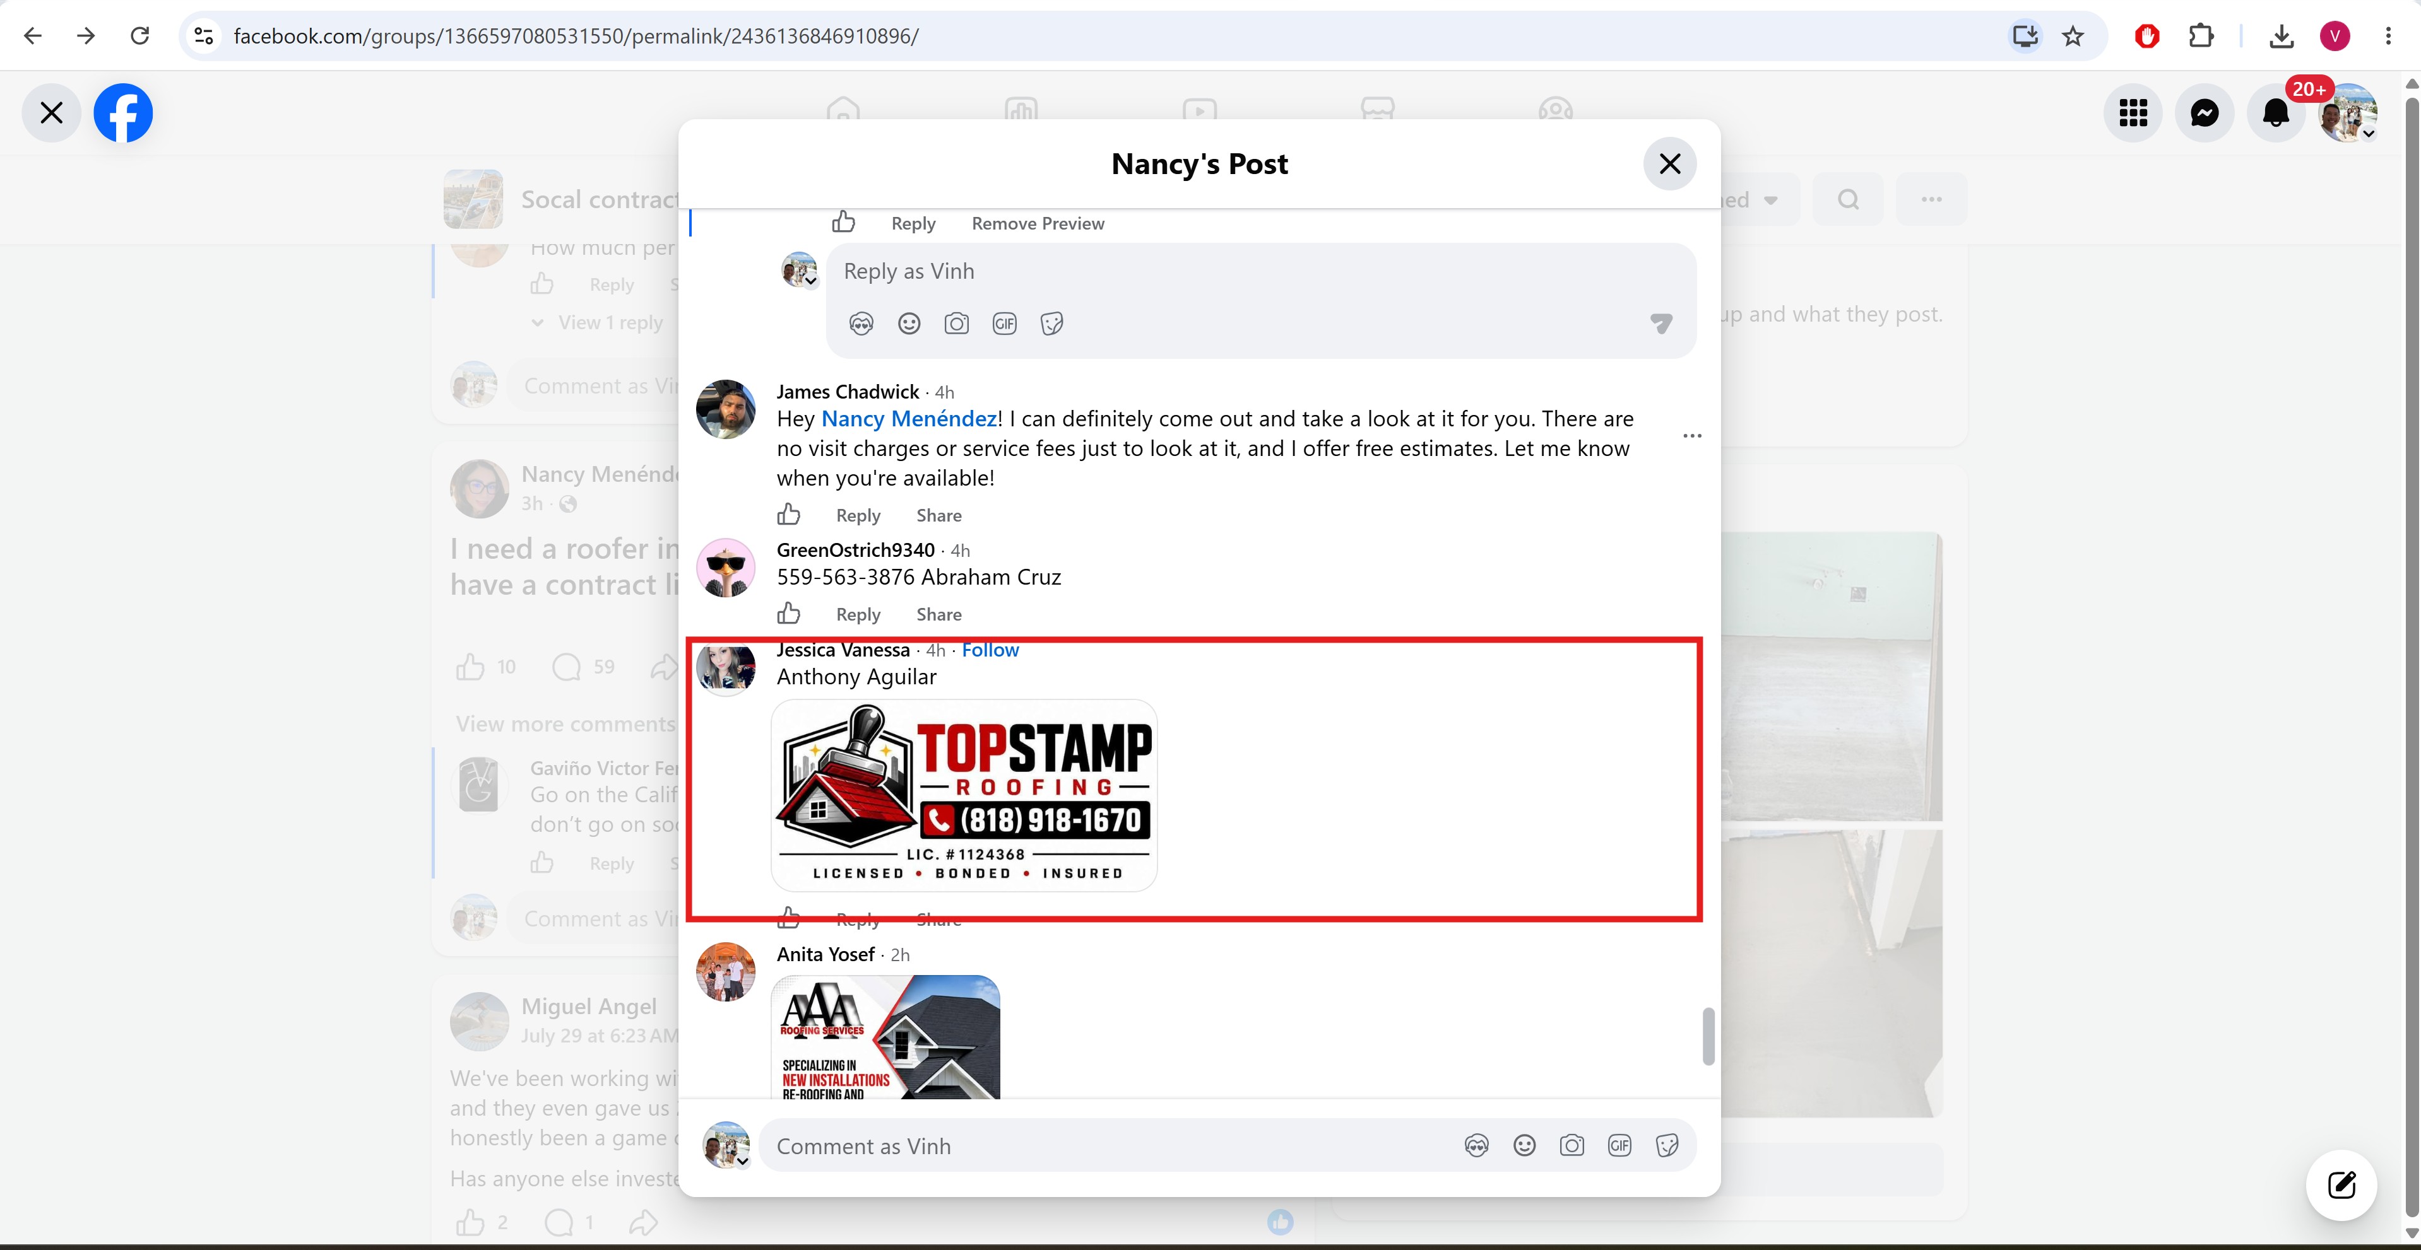
Task: Open the AAA Roofing Services image
Action: [885, 1037]
